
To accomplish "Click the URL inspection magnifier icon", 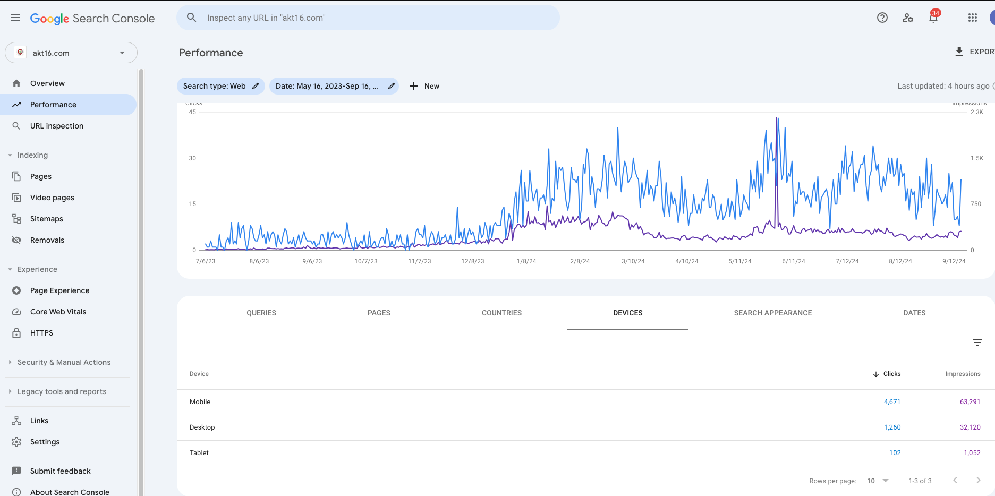I will (x=16, y=126).
